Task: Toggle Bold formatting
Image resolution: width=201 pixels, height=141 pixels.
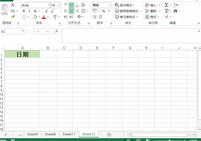Action: pyautogui.click(x=24, y=11)
